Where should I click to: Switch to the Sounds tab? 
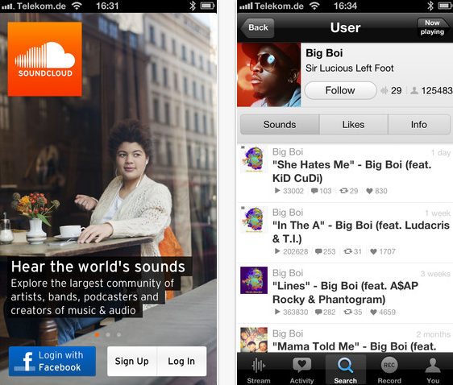[280, 124]
